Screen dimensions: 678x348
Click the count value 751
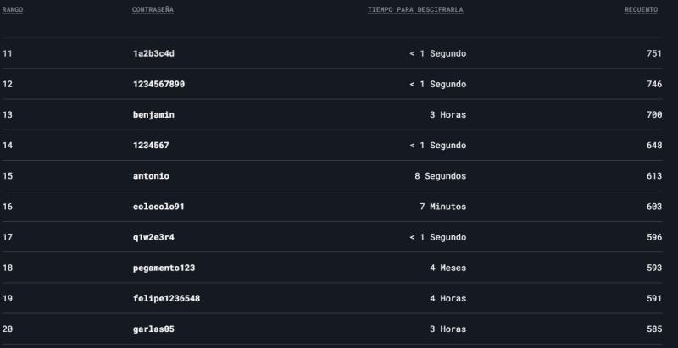pos(653,53)
